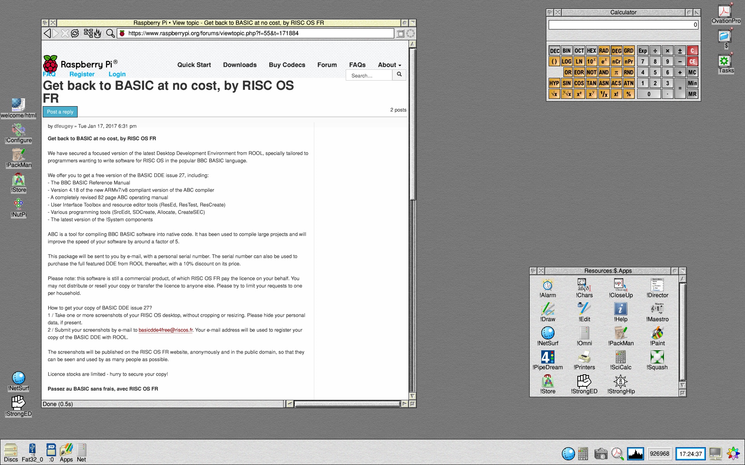Viewport: 745px width, 465px height.
Task: Open !Squash in the Apps window
Action: click(x=657, y=360)
